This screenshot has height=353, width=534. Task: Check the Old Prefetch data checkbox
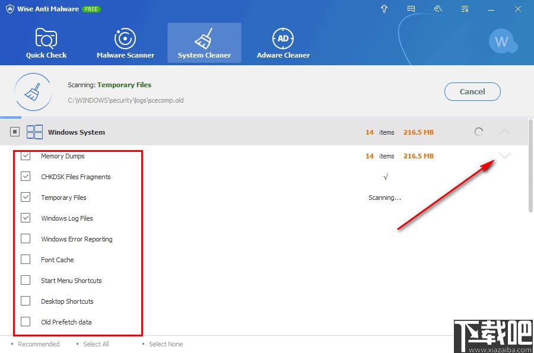pyautogui.click(x=26, y=322)
